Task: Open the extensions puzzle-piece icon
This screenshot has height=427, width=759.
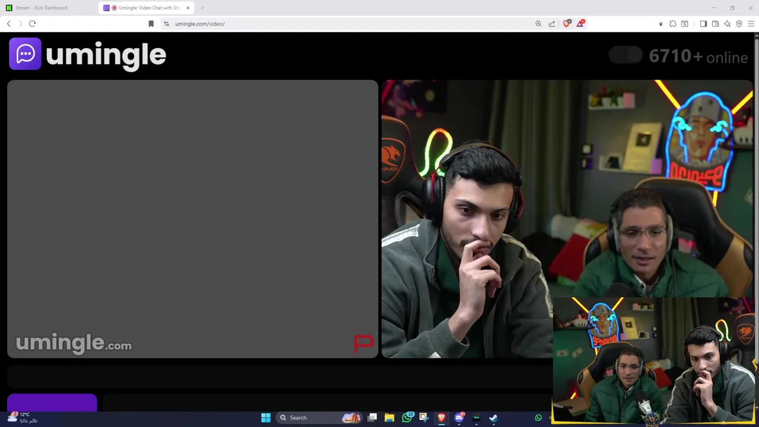Action: pyautogui.click(x=672, y=24)
